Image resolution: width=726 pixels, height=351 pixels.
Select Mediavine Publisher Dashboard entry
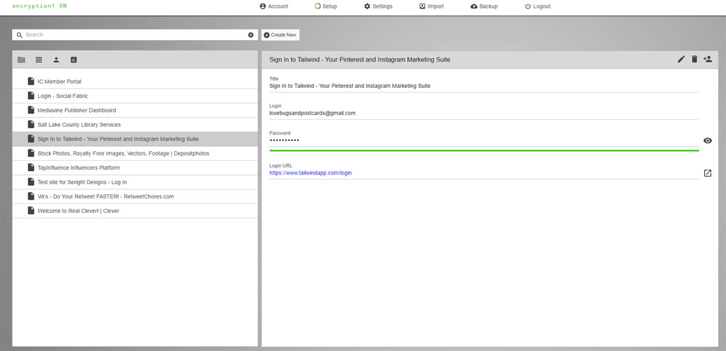135,110
